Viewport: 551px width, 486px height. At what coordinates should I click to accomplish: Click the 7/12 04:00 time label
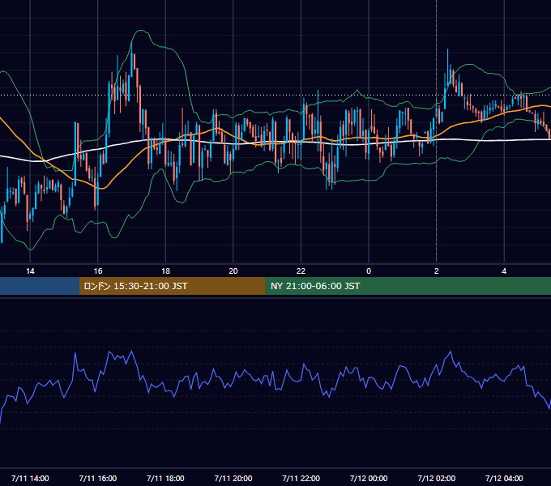(504, 478)
